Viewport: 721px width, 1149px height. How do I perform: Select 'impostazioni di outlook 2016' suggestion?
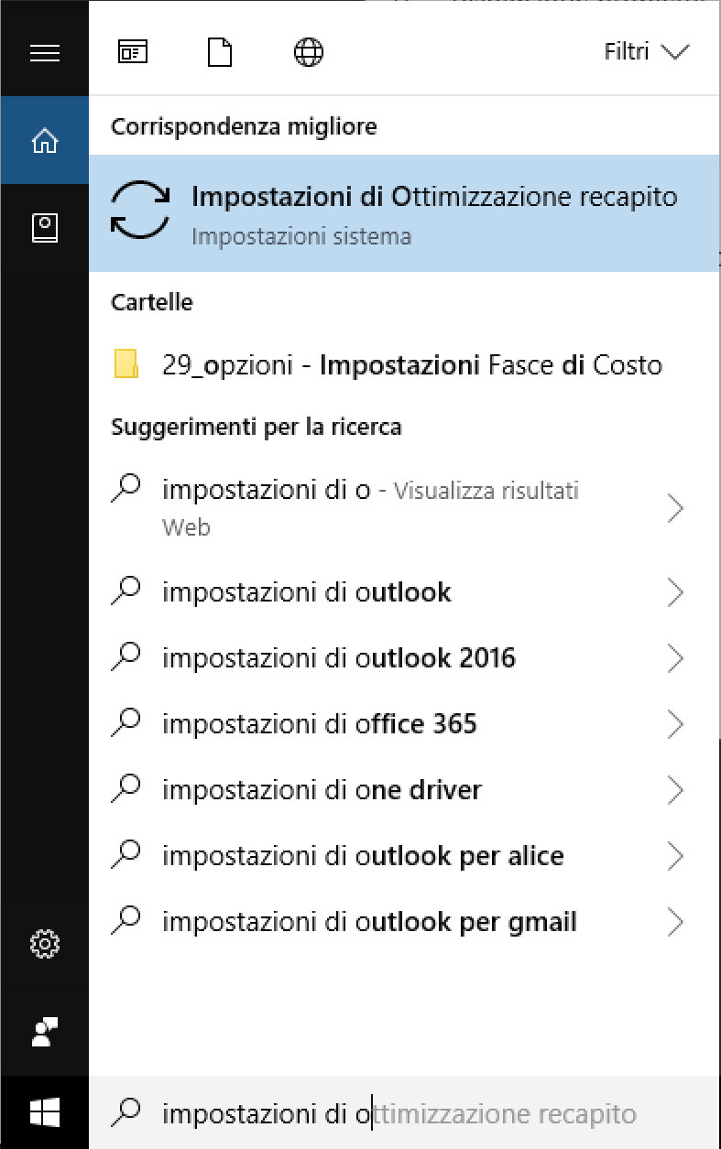point(339,658)
